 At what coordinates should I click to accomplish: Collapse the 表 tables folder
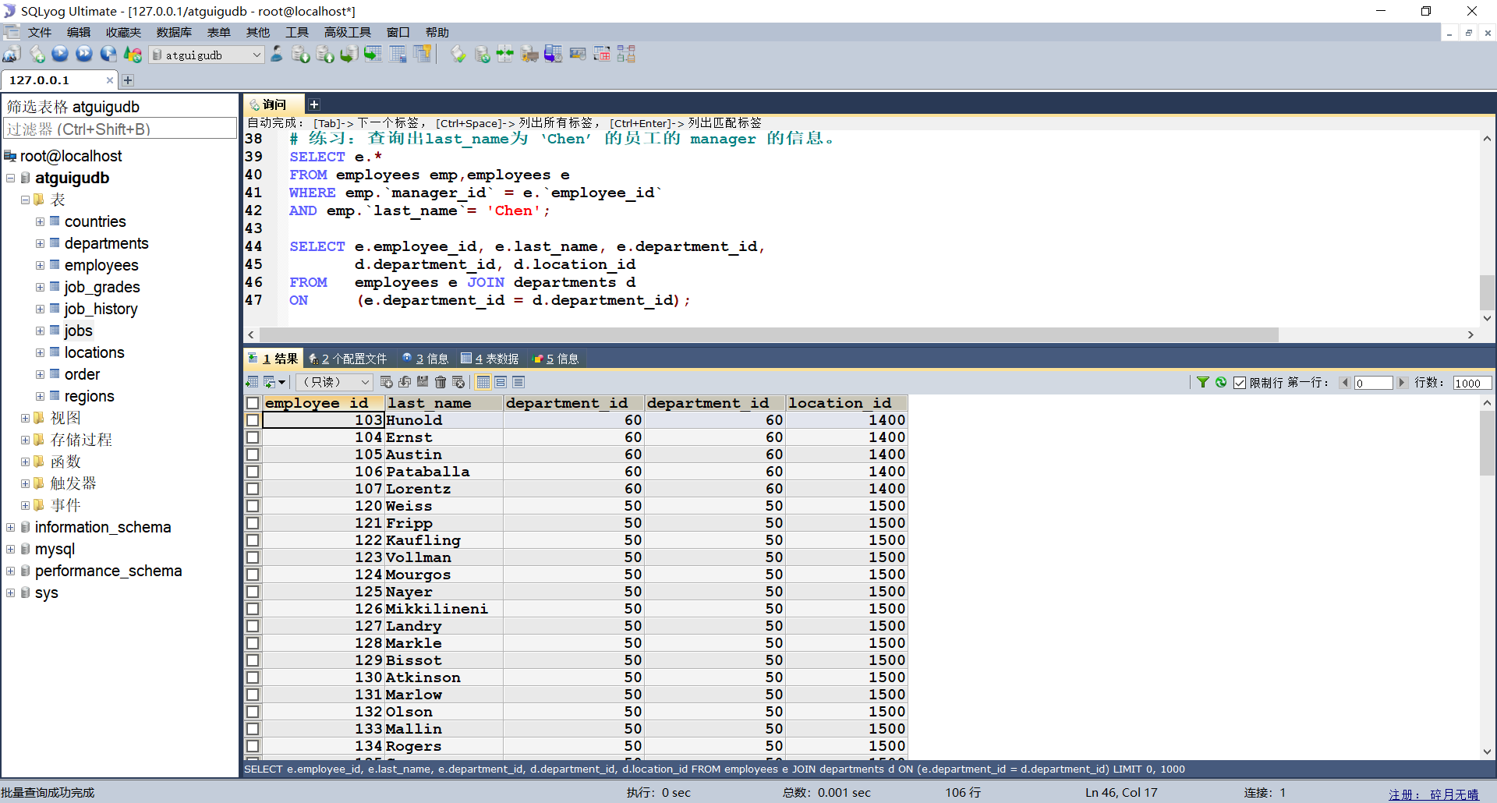pyautogui.click(x=25, y=200)
